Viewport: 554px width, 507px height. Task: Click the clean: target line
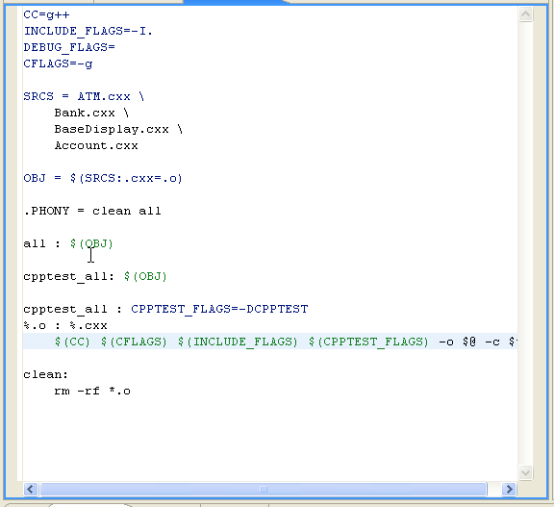(45, 374)
